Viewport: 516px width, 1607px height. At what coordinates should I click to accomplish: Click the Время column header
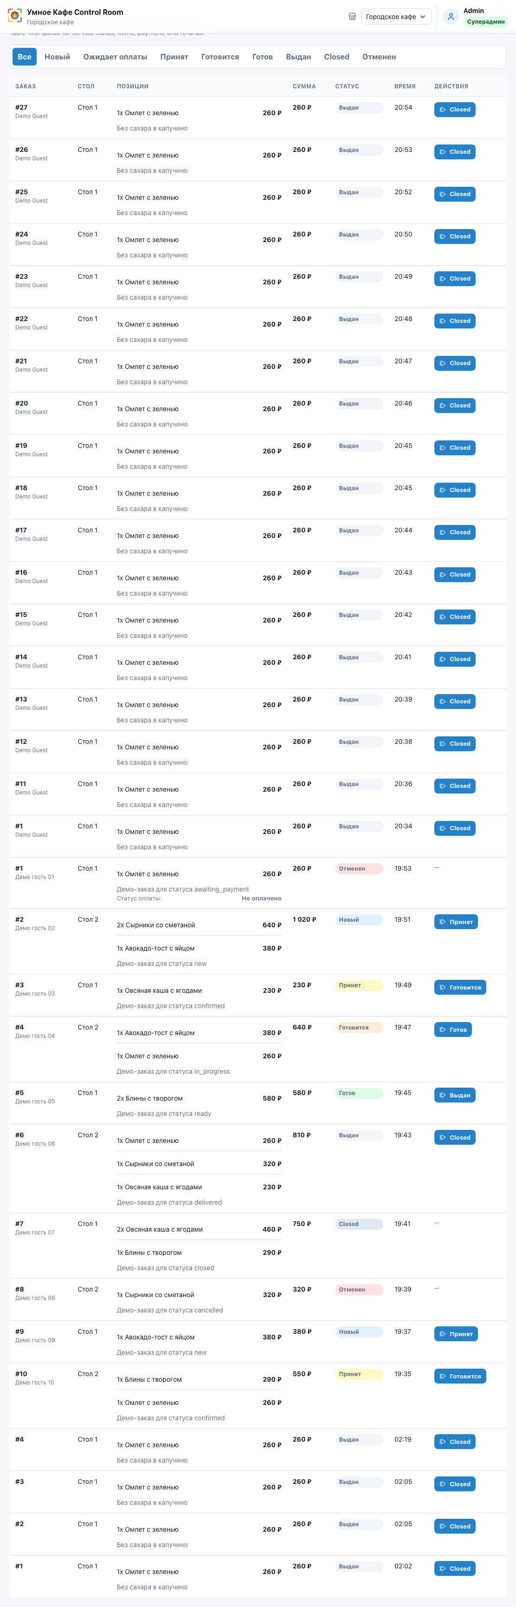point(405,87)
